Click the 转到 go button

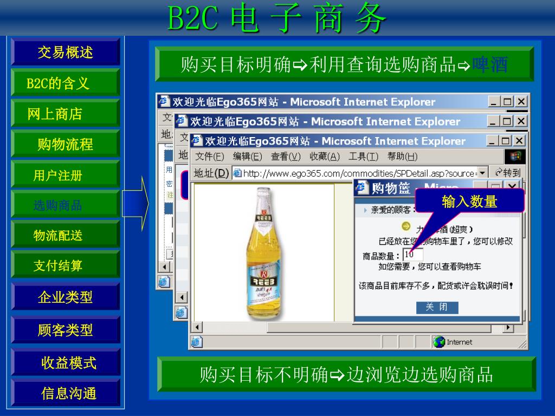coord(508,173)
